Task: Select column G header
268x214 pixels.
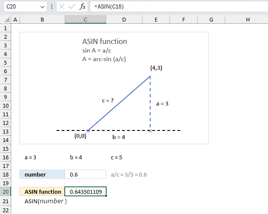Action: tap(211, 20)
